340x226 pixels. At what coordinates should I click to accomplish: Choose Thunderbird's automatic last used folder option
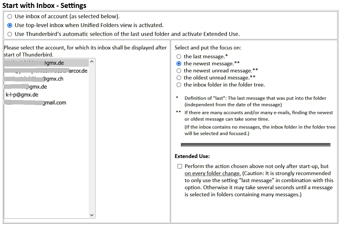click(10, 34)
